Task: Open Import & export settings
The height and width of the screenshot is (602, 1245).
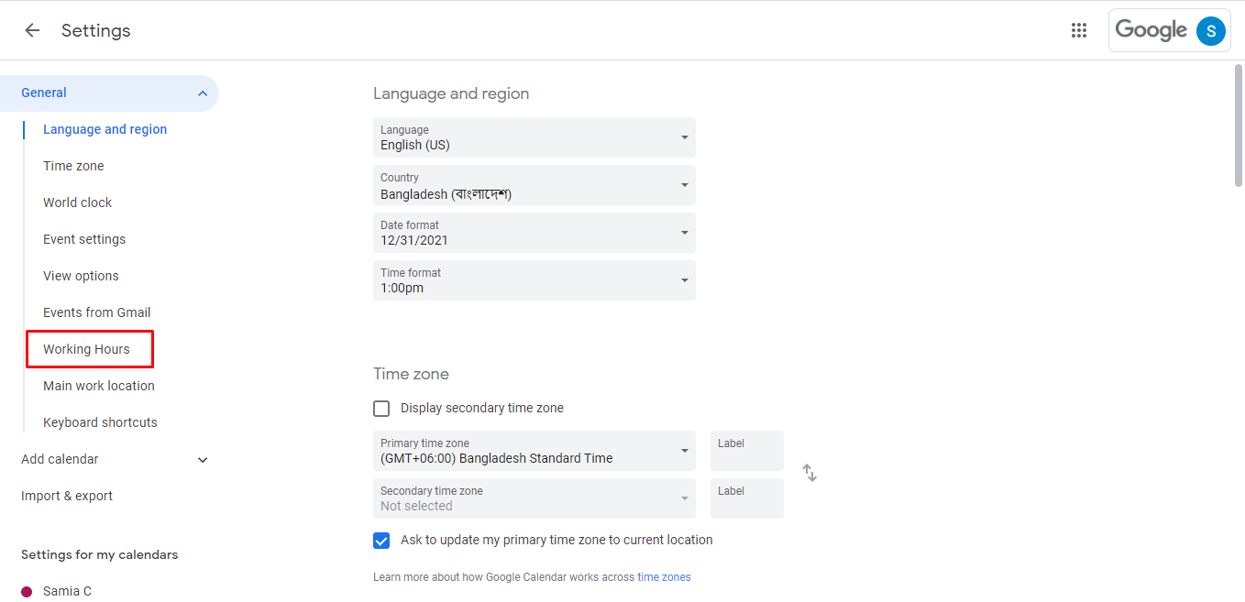Action: click(67, 495)
